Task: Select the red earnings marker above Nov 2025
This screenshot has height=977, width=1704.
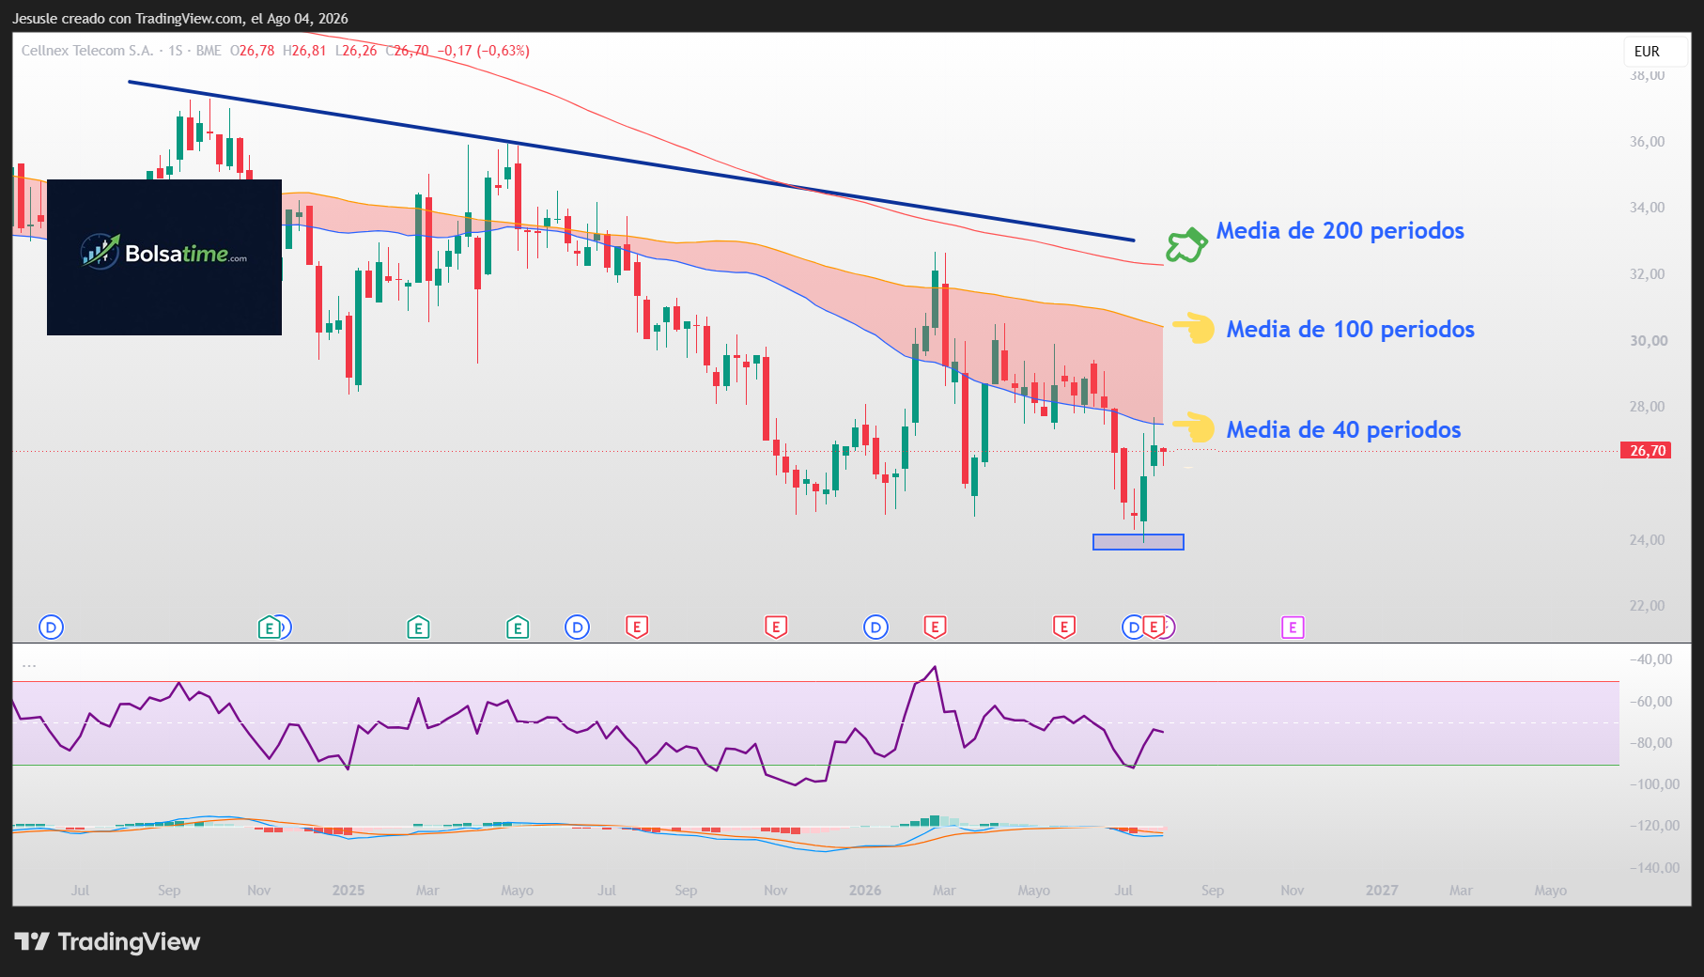Action: (776, 628)
